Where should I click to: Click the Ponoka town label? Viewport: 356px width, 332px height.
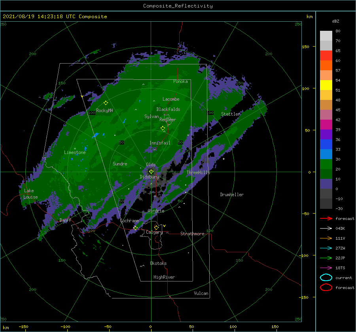click(x=180, y=81)
